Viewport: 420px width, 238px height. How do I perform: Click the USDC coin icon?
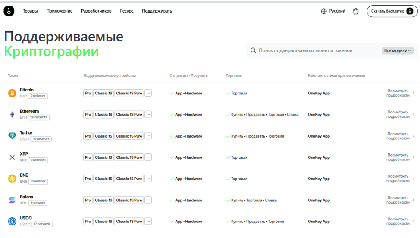(12, 222)
